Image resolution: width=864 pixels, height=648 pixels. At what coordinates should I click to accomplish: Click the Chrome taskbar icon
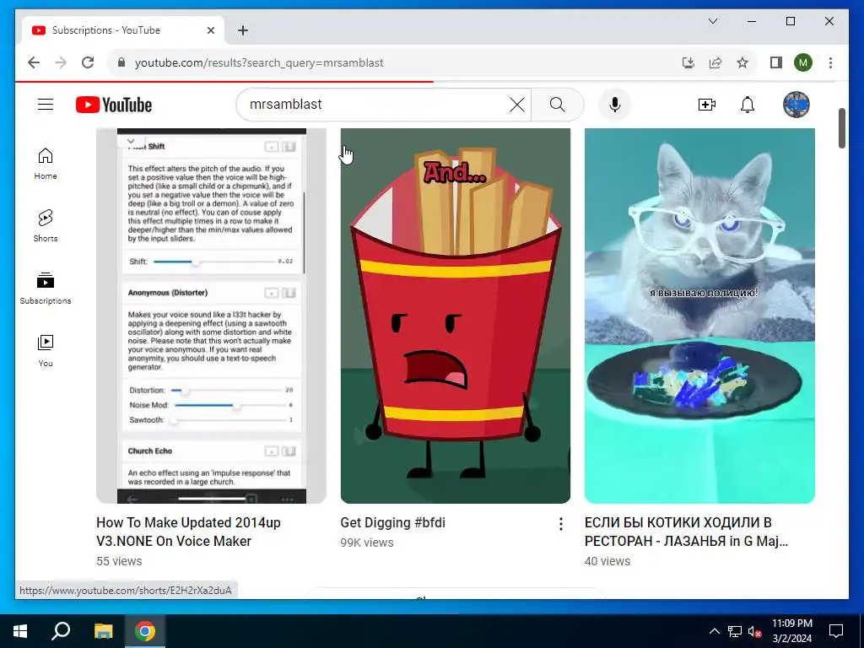pos(145,631)
